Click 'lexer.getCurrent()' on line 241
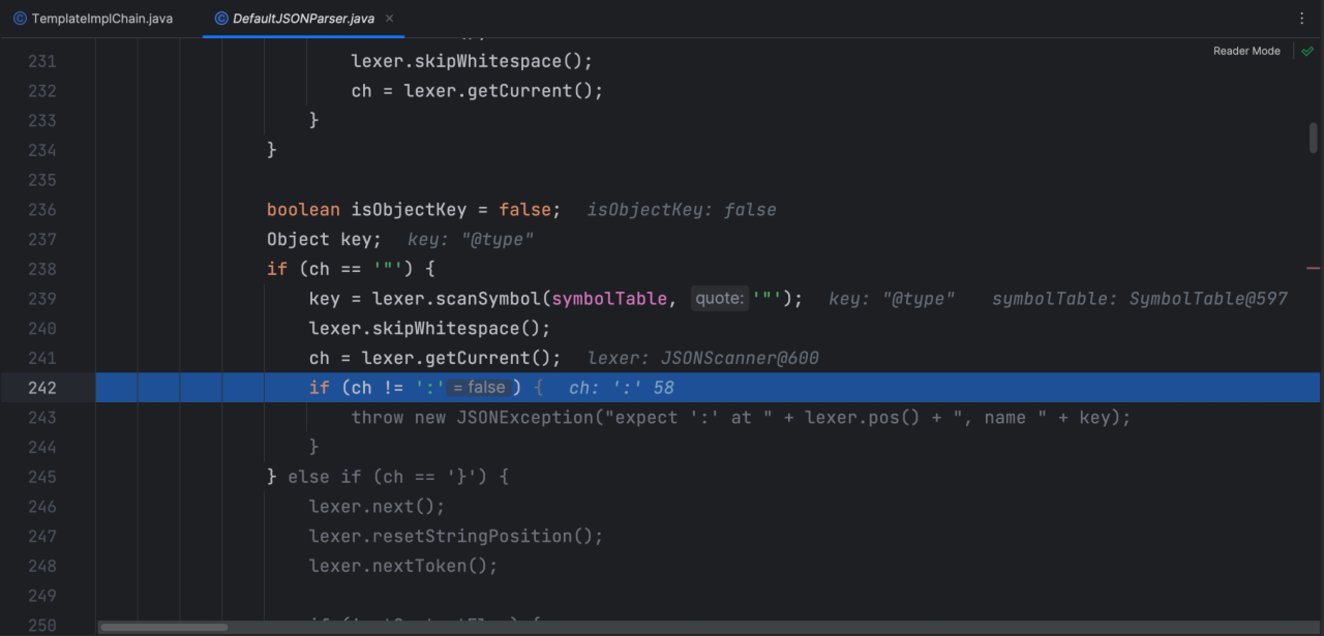This screenshot has height=636, width=1324. (x=456, y=358)
